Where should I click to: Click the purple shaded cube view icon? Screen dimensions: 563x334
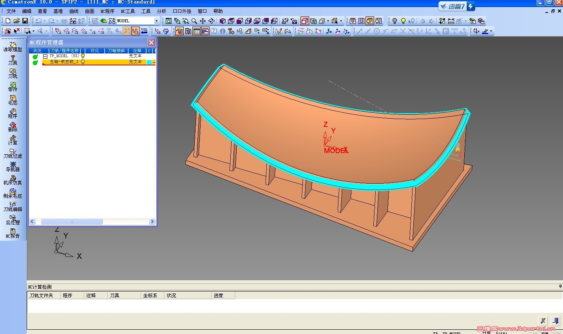click(x=223, y=21)
